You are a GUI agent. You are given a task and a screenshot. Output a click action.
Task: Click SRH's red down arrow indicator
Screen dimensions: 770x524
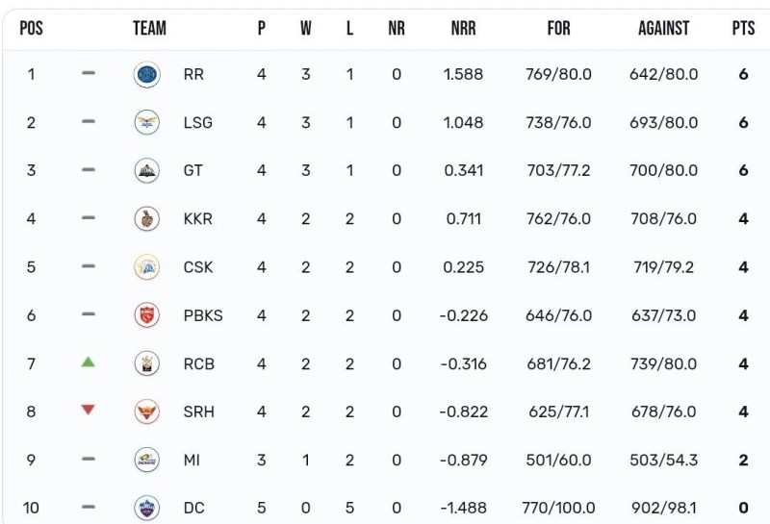89,410
